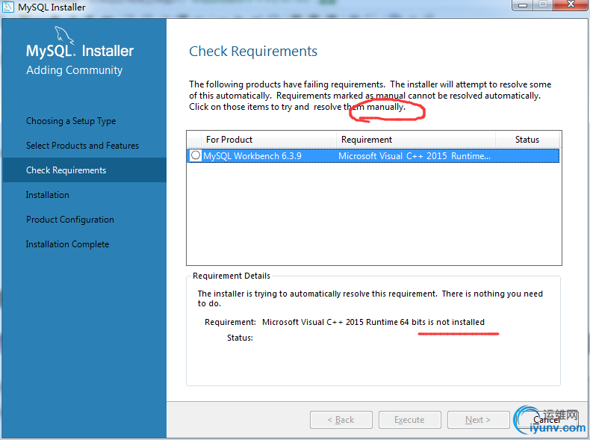The width and height of the screenshot is (590, 440).
Task: Open the Installation step in sidebar
Action: (47, 195)
